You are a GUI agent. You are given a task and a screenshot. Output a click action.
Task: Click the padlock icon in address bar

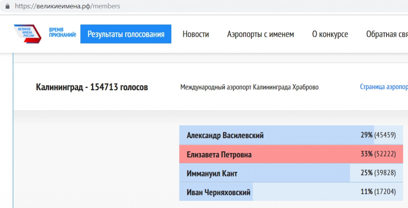pos(8,6)
